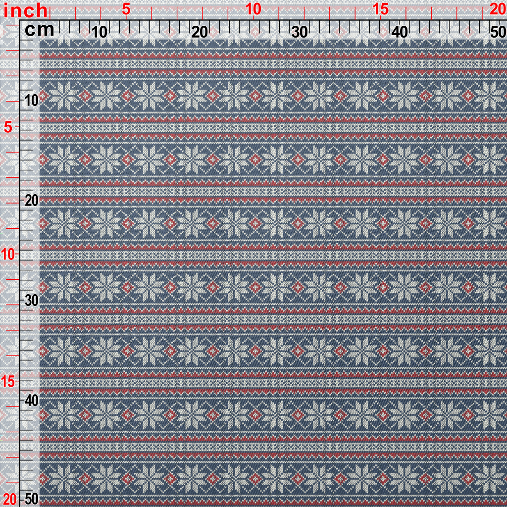Click the 20 mark on the top cm ruler
Viewport: 507px width, 507px height.
[x=200, y=33]
